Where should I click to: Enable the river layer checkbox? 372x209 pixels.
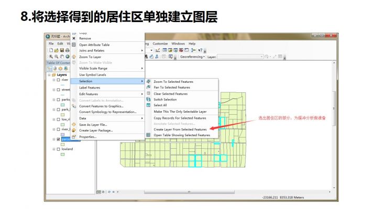click(58, 80)
